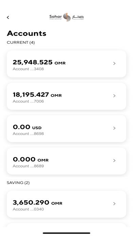Tap the Account ...3408 label
Viewport: 133px width, 236px height.
click(x=28, y=69)
